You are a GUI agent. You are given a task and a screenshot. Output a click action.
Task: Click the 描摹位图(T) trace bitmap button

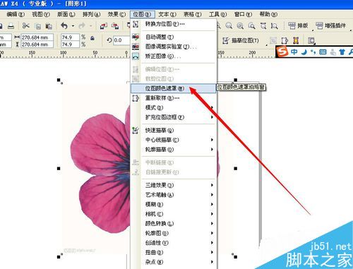241,40
